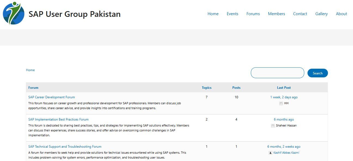
Task: Click Shaheel Hassan's avatar icon
Action: (273, 126)
